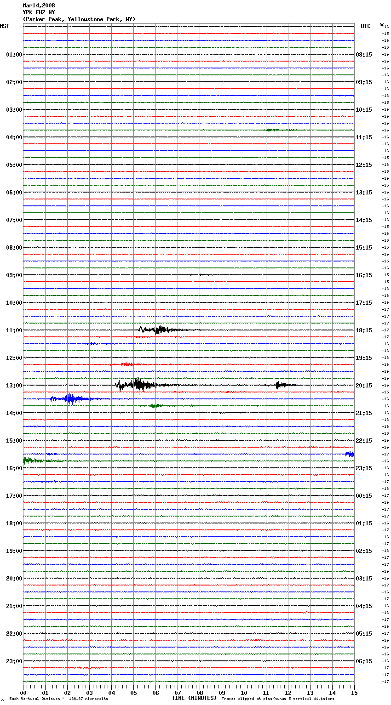391x705 pixels.
Task: Click the 07:00 MST row label
Action: [x=14, y=220]
